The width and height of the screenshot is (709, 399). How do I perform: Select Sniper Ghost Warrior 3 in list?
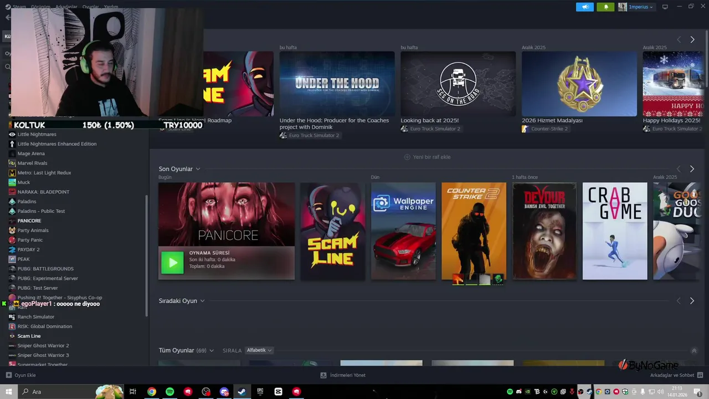click(43, 355)
